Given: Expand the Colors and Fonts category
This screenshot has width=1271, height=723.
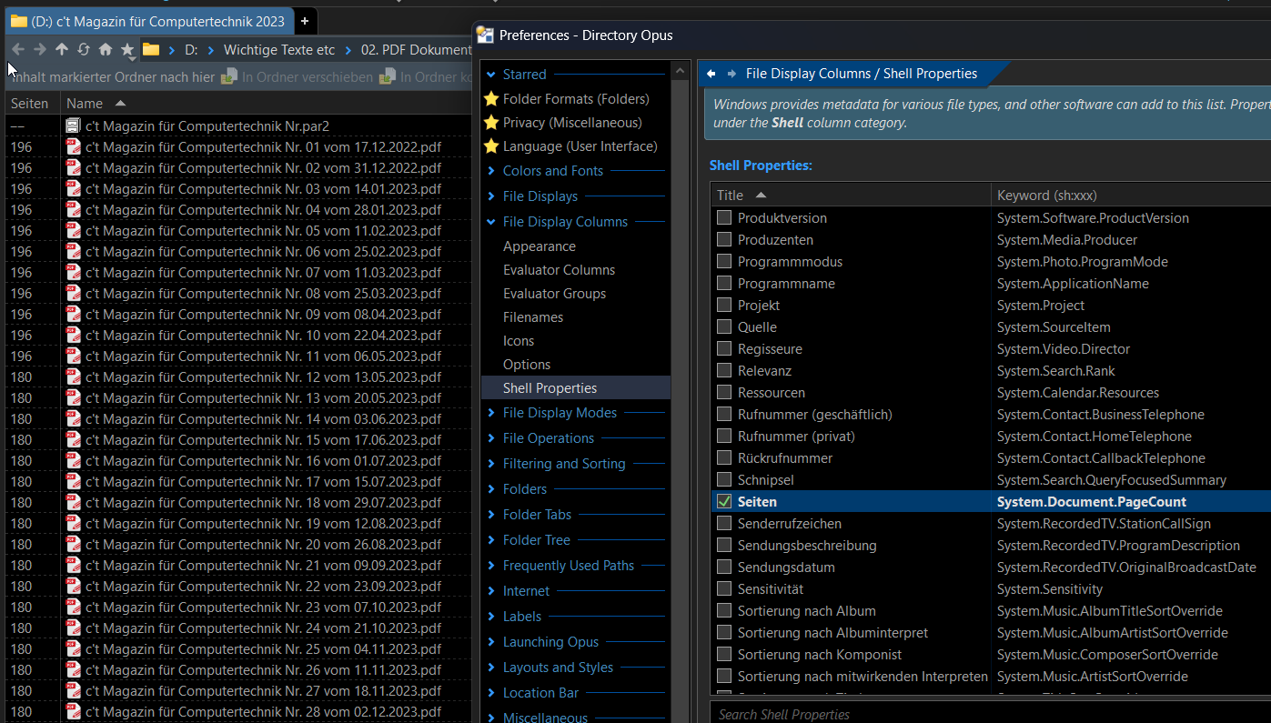Looking at the screenshot, I should 491,171.
